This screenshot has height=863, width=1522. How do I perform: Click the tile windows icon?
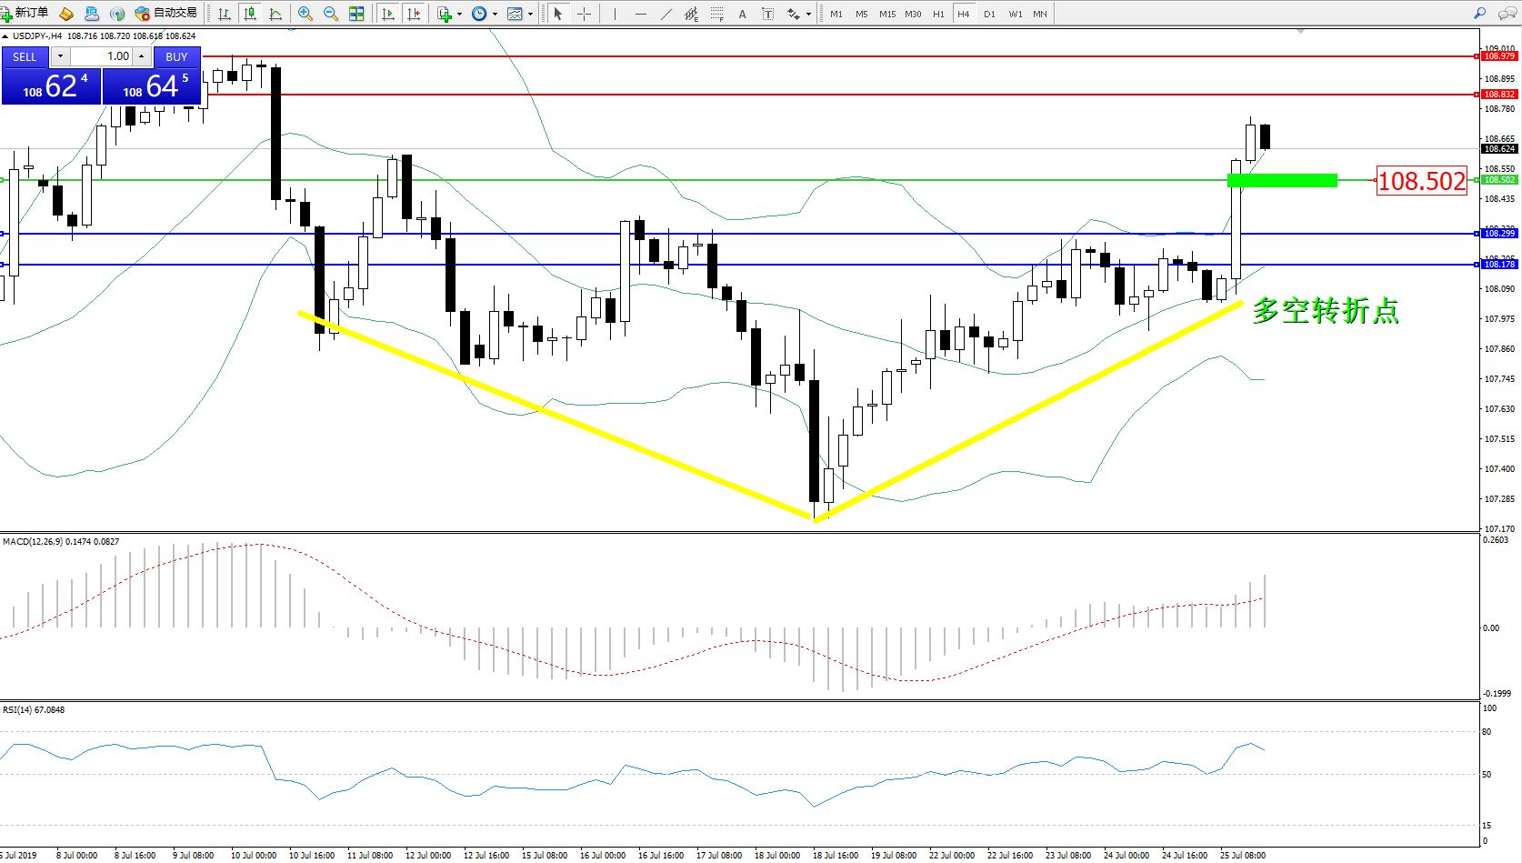point(356,14)
